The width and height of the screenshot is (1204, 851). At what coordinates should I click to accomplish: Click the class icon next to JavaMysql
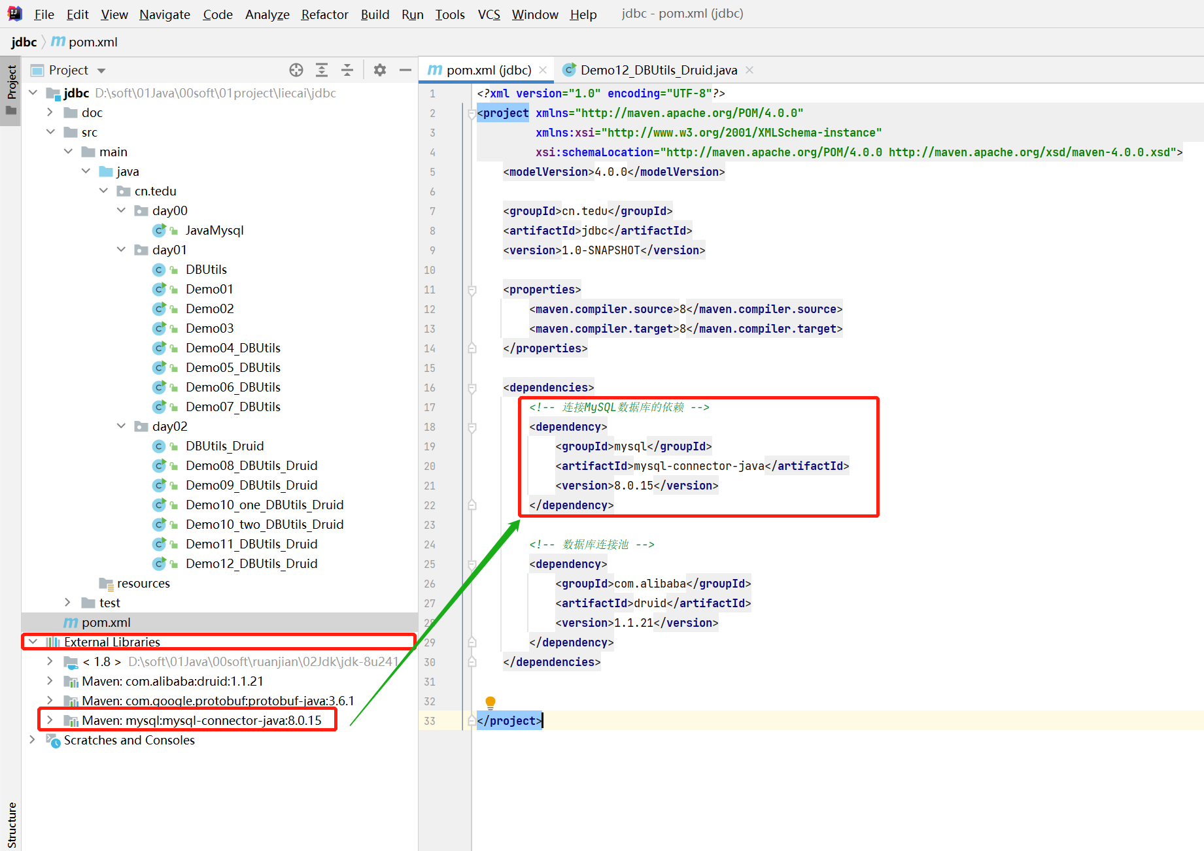point(159,230)
